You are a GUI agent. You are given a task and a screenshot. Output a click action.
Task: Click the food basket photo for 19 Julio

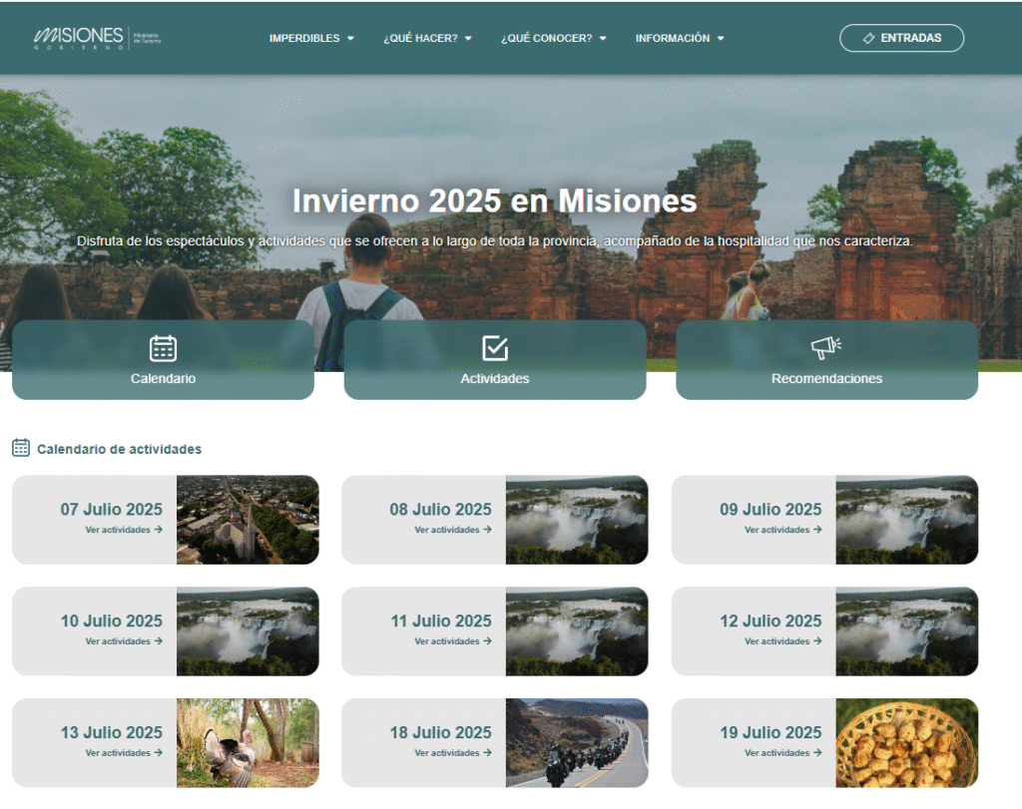click(x=906, y=743)
